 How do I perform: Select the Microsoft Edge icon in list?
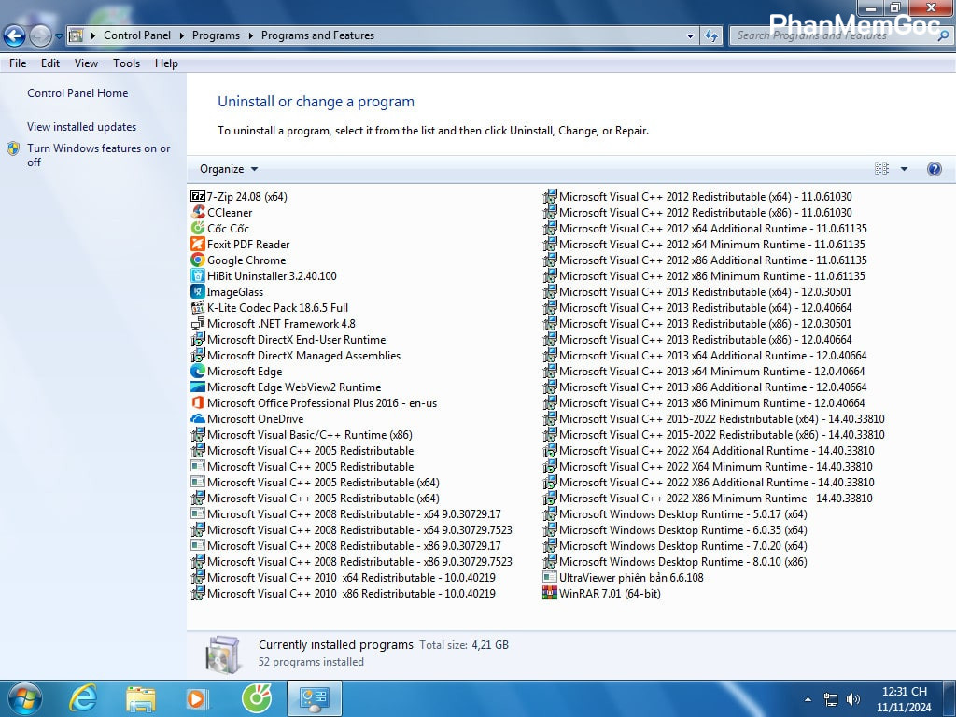[197, 372]
